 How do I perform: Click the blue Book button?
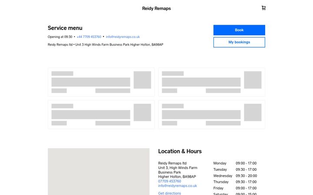click(x=239, y=30)
